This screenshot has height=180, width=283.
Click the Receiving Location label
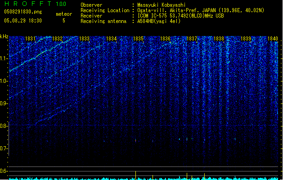tap(105, 10)
